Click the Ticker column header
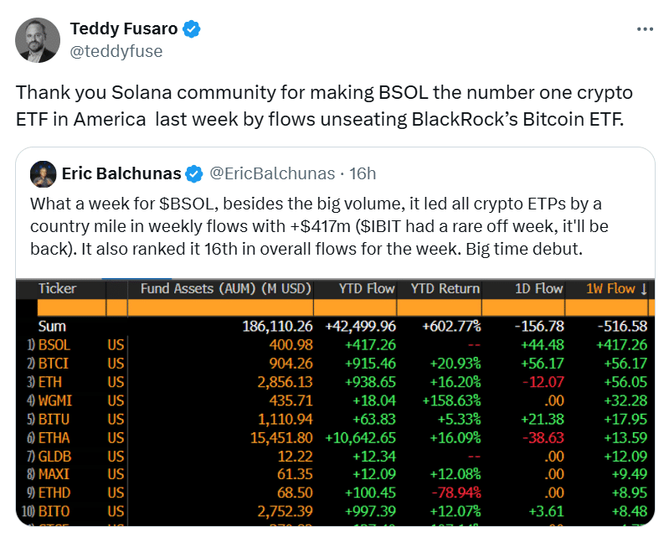Screen dimensions: 669x537 click(x=57, y=288)
